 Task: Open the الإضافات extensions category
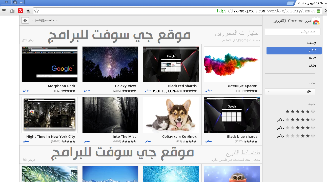point(312,43)
